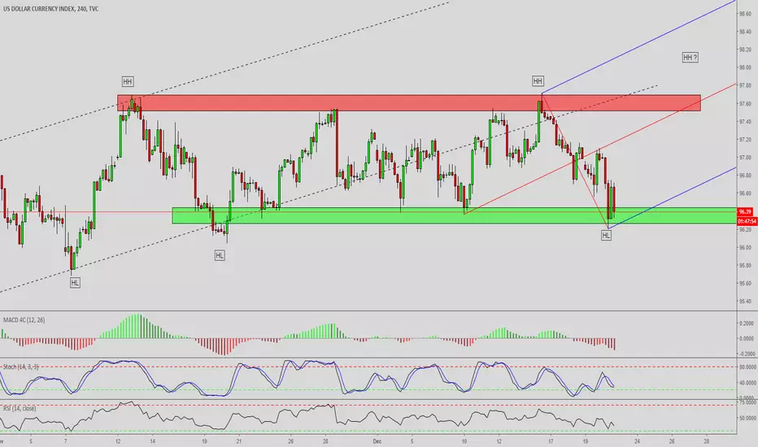
Task: Click the 01:47:54 bar countdown tag
Action: tap(747, 221)
